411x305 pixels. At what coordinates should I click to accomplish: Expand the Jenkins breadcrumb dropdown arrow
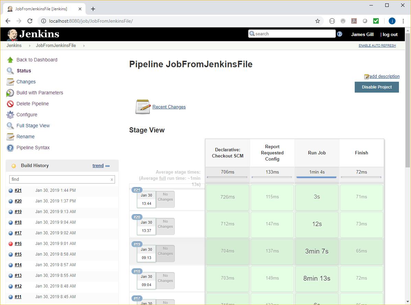[x=30, y=46]
